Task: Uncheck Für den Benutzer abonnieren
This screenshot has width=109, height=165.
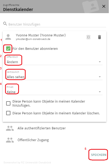Action: click(8, 49)
